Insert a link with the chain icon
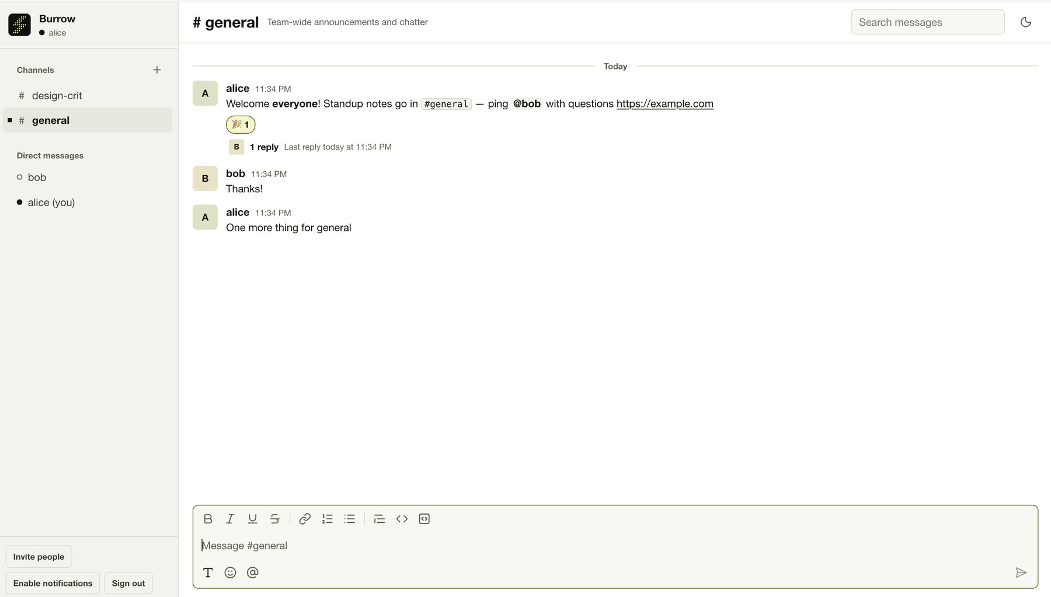This screenshot has width=1051, height=597. (x=305, y=519)
